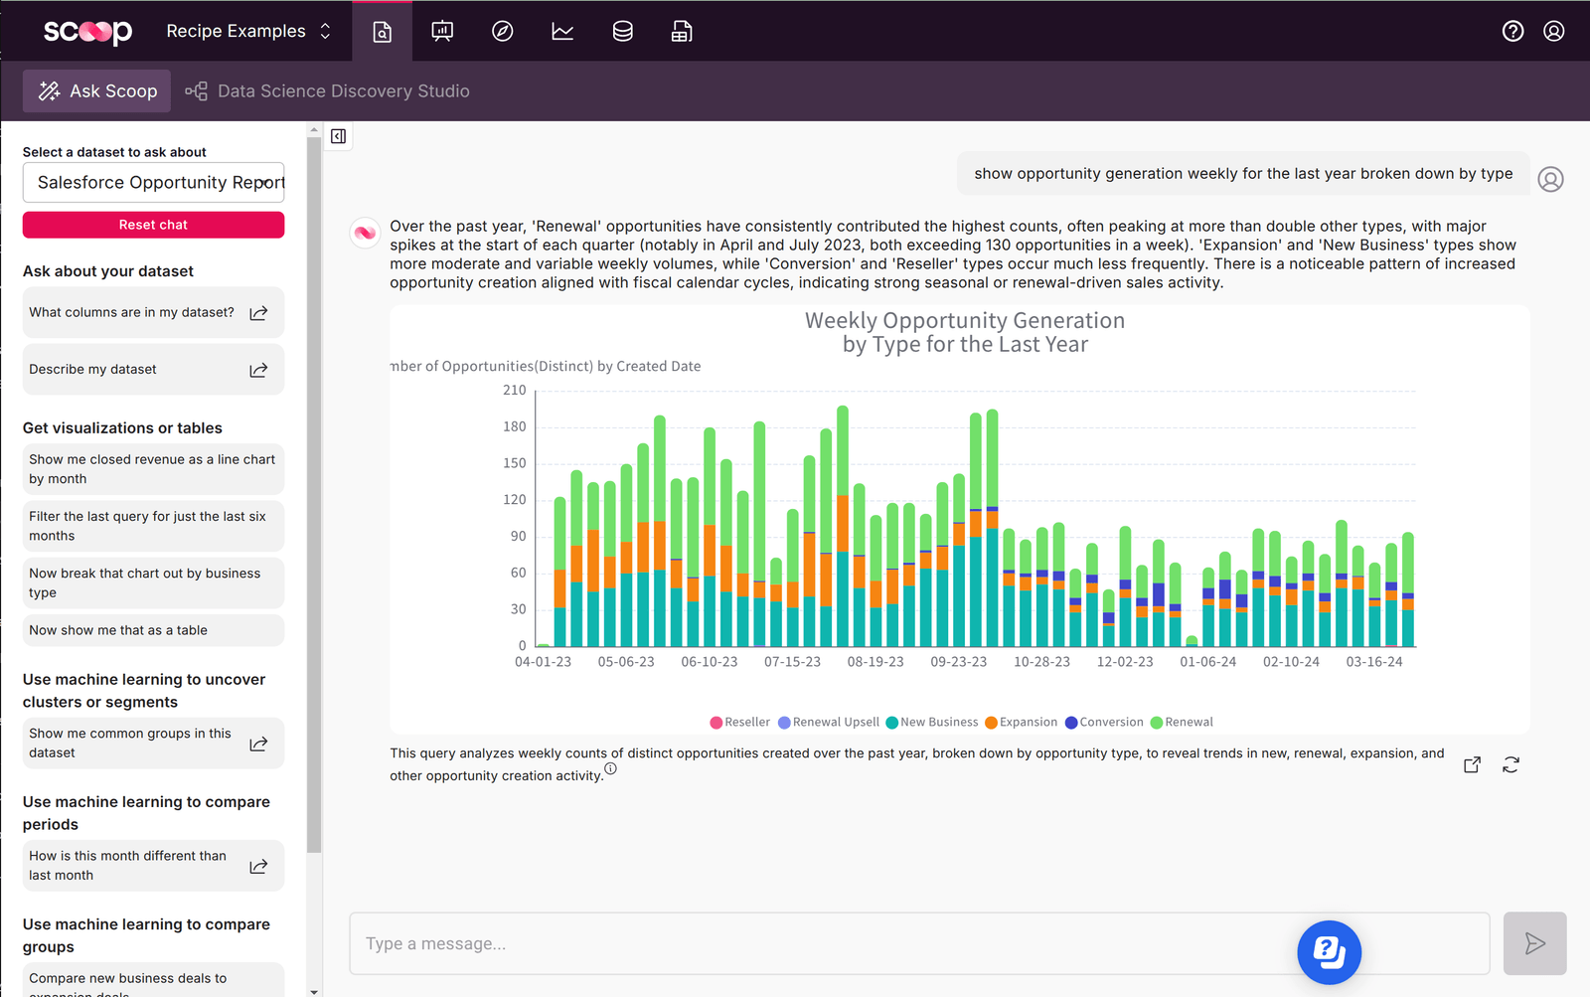1590x997 pixels.
Task: Click the 'Describe my dataset' suggestion
Action: [x=153, y=369]
